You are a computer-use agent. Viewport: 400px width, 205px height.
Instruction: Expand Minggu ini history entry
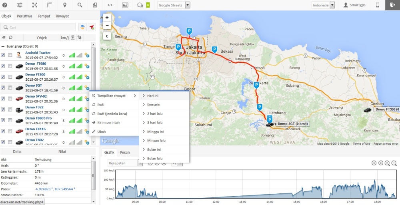(164, 131)
